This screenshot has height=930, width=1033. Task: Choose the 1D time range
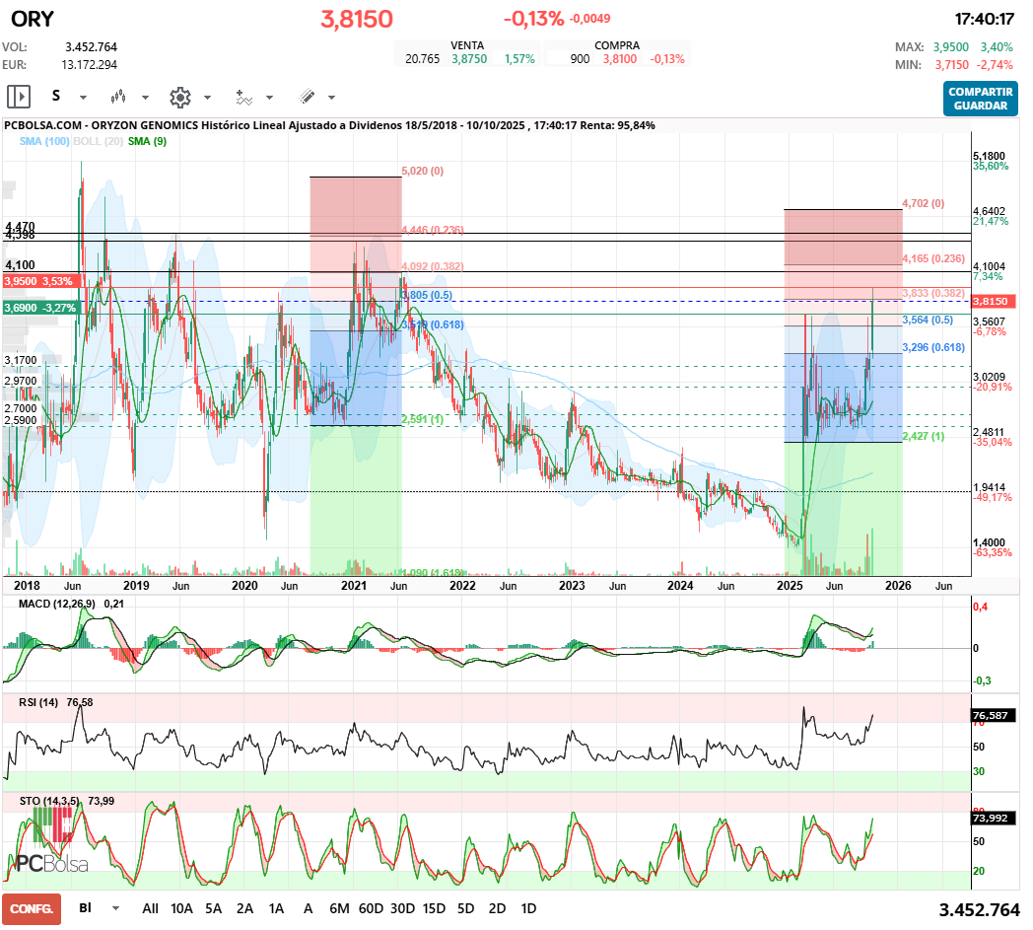click(528, 908)
